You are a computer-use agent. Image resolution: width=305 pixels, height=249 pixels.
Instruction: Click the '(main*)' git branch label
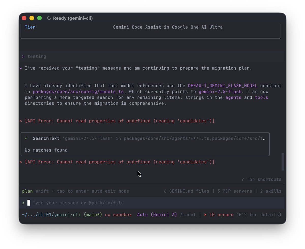[x=93, y=215]
